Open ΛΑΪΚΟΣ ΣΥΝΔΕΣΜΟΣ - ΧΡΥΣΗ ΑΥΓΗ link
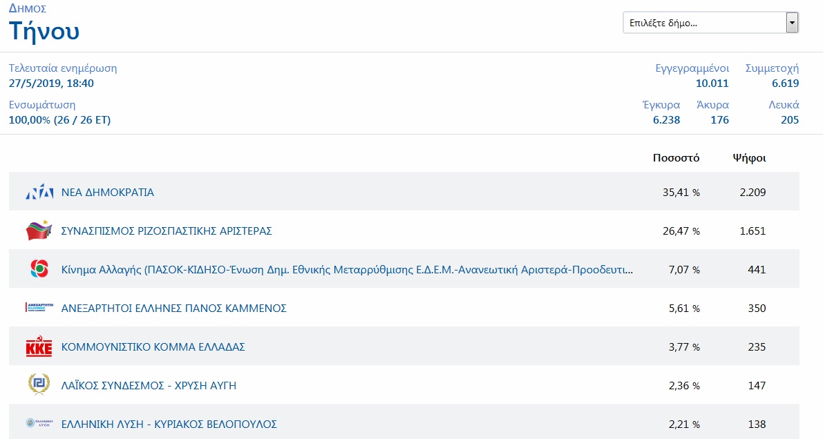This screenshot has width=823, height=439. pyautogui.click(x=149, y=385)
